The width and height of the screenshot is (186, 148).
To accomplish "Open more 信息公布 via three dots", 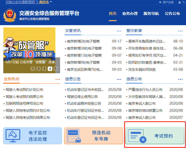I will coord(180,79).
